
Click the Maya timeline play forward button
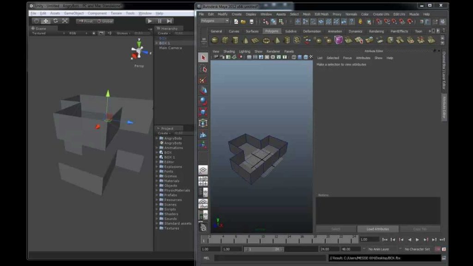(418, 240)
